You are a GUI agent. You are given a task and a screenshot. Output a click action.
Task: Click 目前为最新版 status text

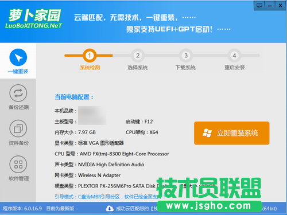pos(60,209)
